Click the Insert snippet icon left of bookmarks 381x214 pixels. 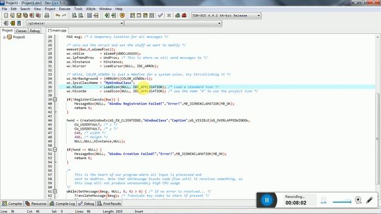click(x=6, y=23)
